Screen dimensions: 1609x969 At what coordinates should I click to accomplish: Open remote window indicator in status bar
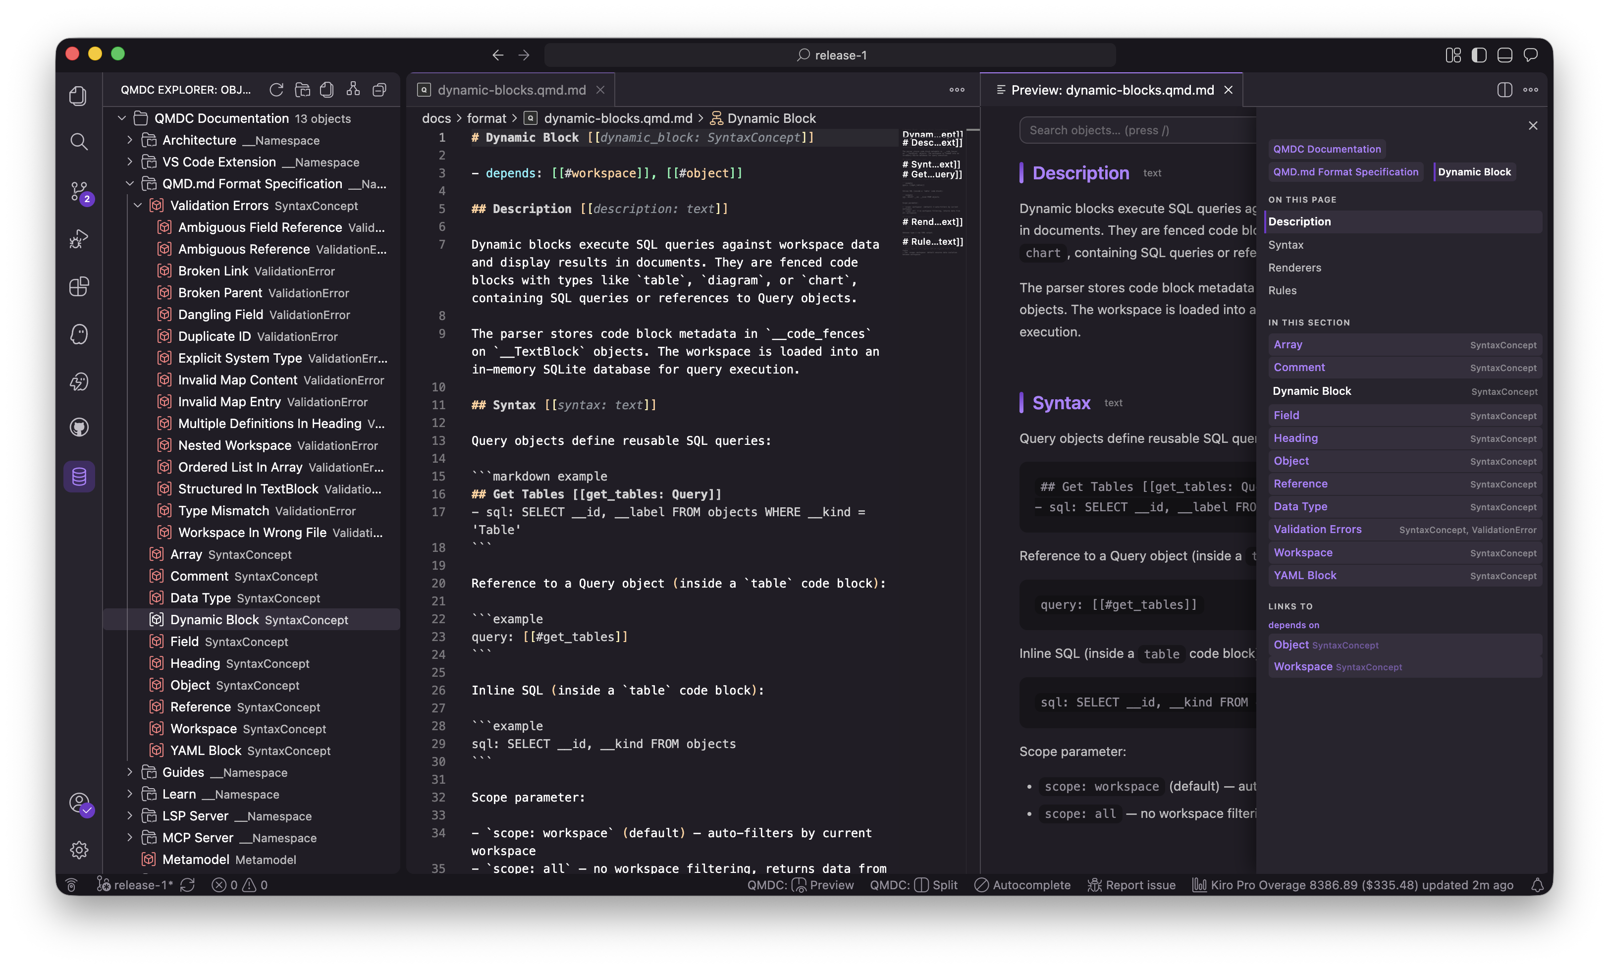pos(72,885)
